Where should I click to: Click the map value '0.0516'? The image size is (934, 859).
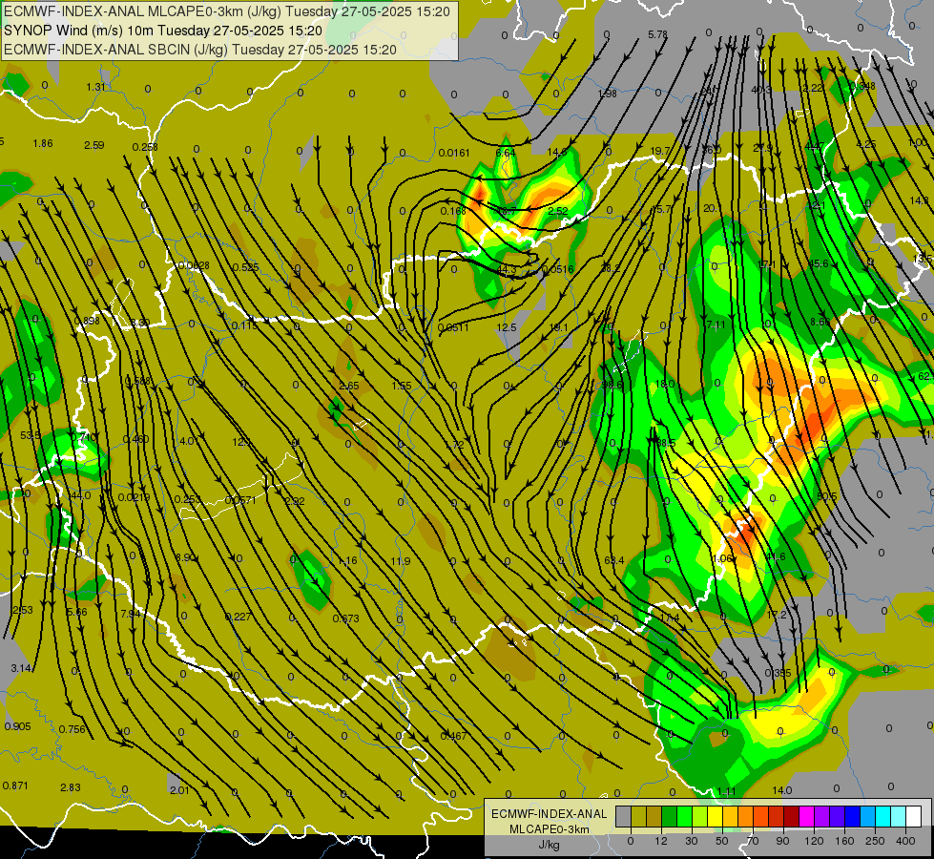coord(557,269)
